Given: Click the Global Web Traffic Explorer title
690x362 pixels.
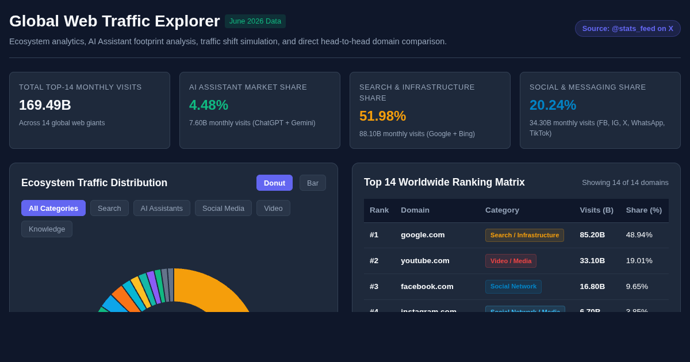Looking at the screenshot, I should [x=114, y=21].
